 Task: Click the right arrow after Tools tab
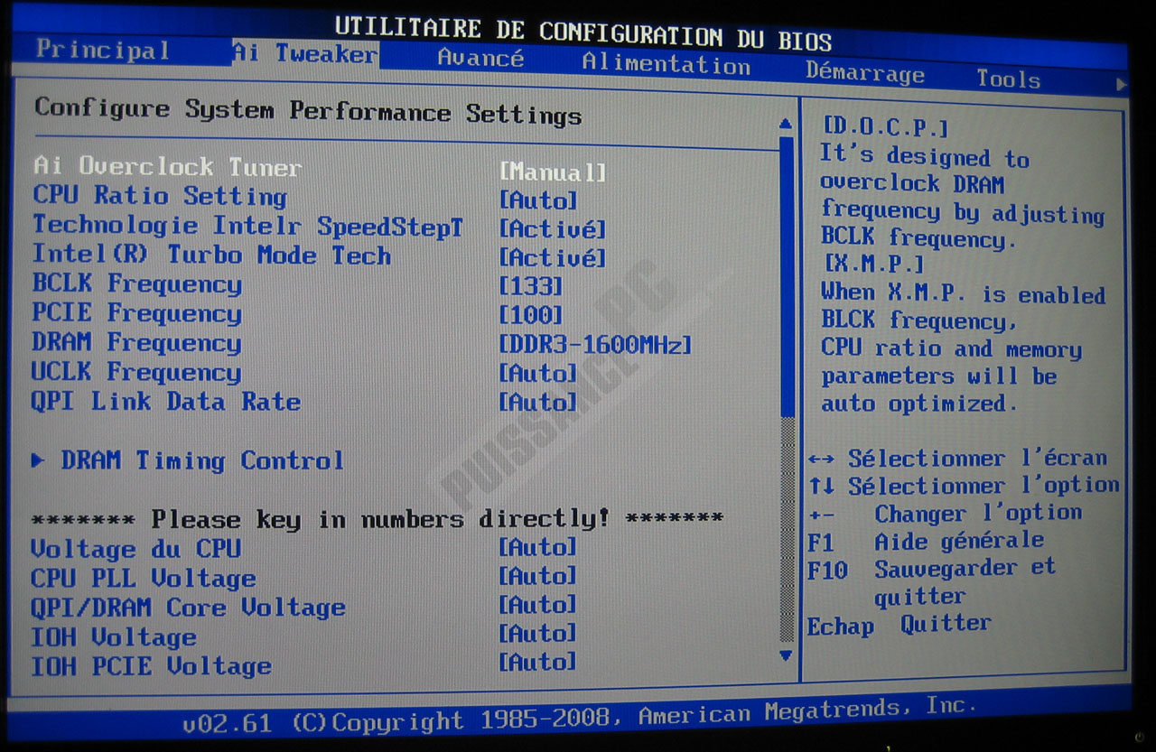1121,84
